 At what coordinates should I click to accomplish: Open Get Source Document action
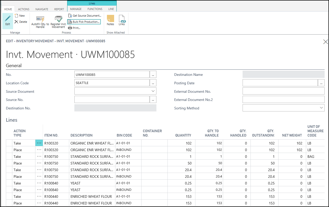click(x=84, y=16)
